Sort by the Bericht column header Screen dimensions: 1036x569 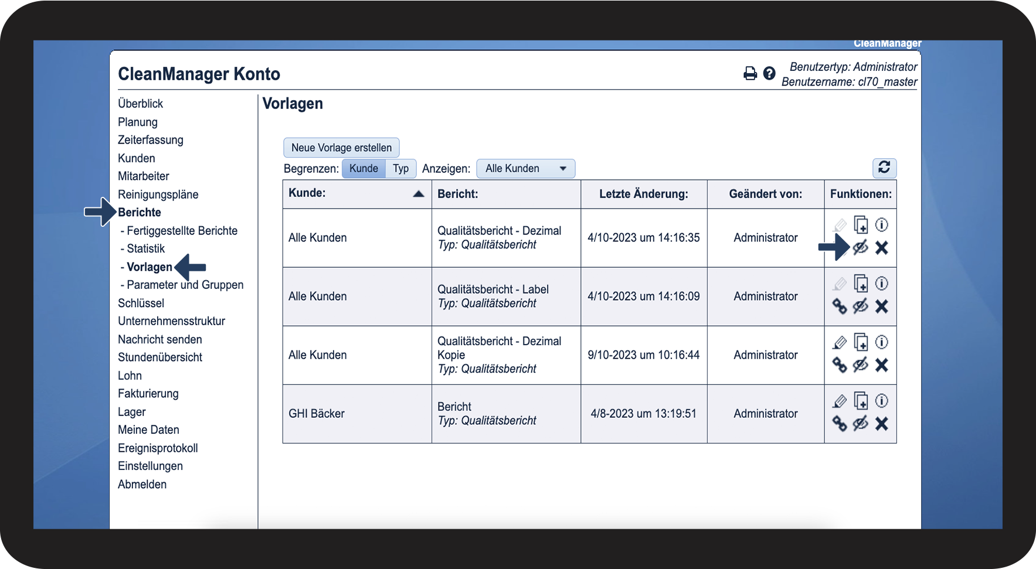point(458,194)
